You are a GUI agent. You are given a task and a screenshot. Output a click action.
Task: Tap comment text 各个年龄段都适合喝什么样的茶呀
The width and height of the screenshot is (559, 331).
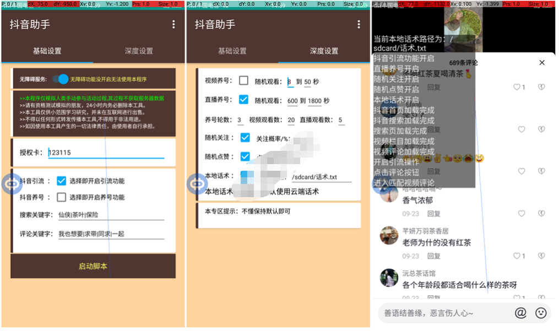tap(459, 285)
